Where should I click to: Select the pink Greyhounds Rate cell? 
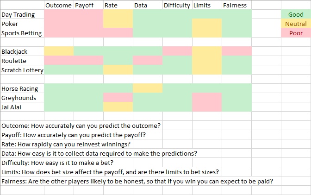tap(118, 97)
